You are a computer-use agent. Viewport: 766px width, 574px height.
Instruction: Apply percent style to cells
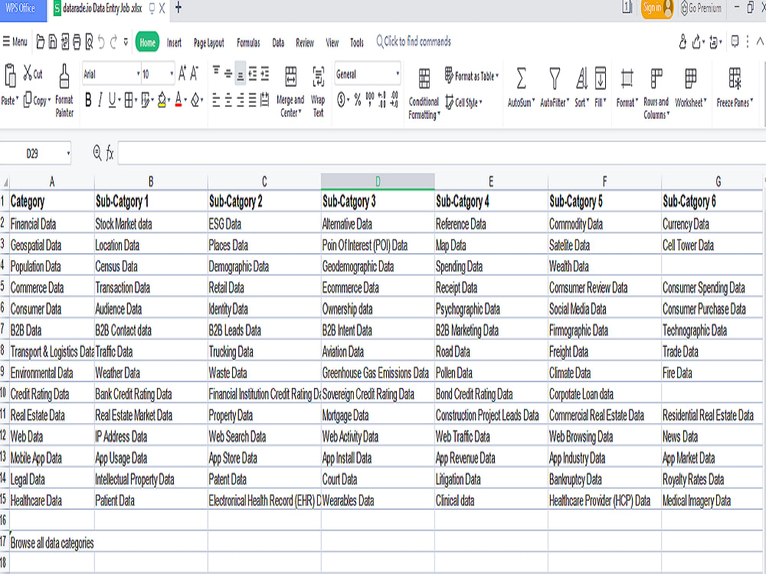358,100
